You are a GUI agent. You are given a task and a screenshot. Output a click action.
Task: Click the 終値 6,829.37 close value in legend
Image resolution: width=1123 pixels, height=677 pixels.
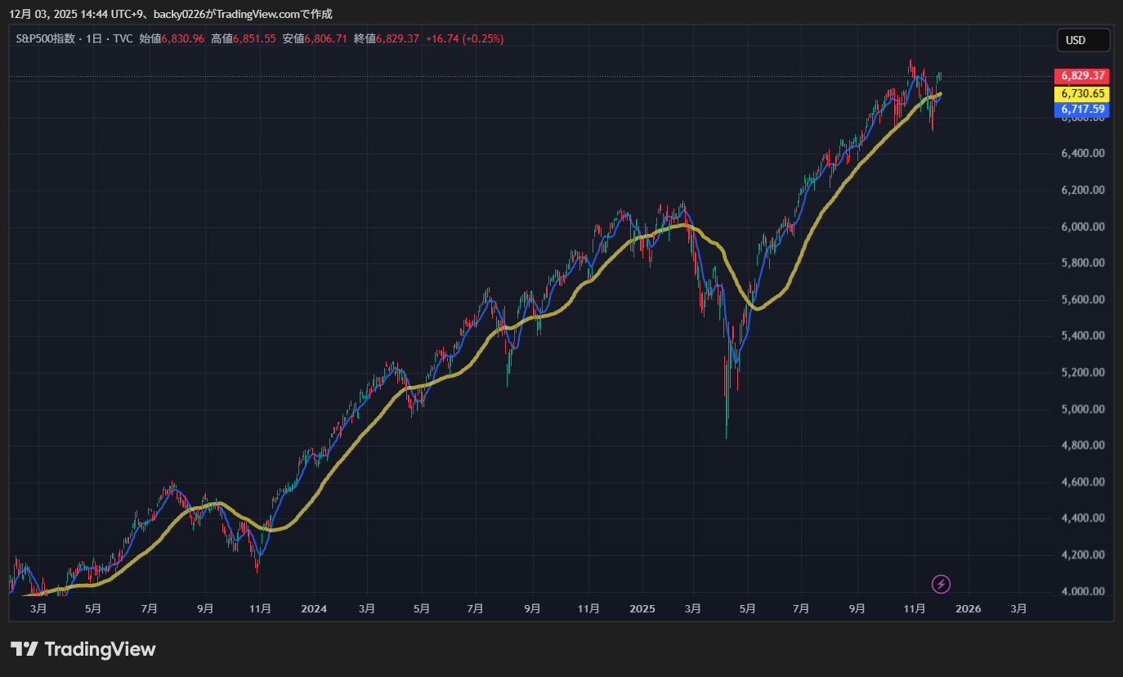(387, 38)
